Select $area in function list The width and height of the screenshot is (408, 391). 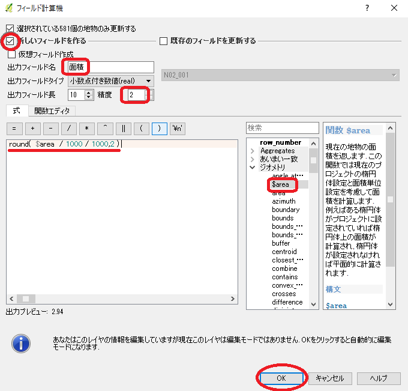coord(281,184)
